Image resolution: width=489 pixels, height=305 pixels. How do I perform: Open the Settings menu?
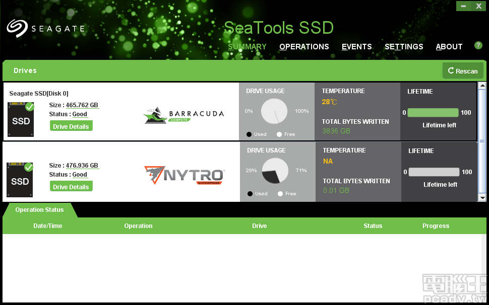point(403,46)
